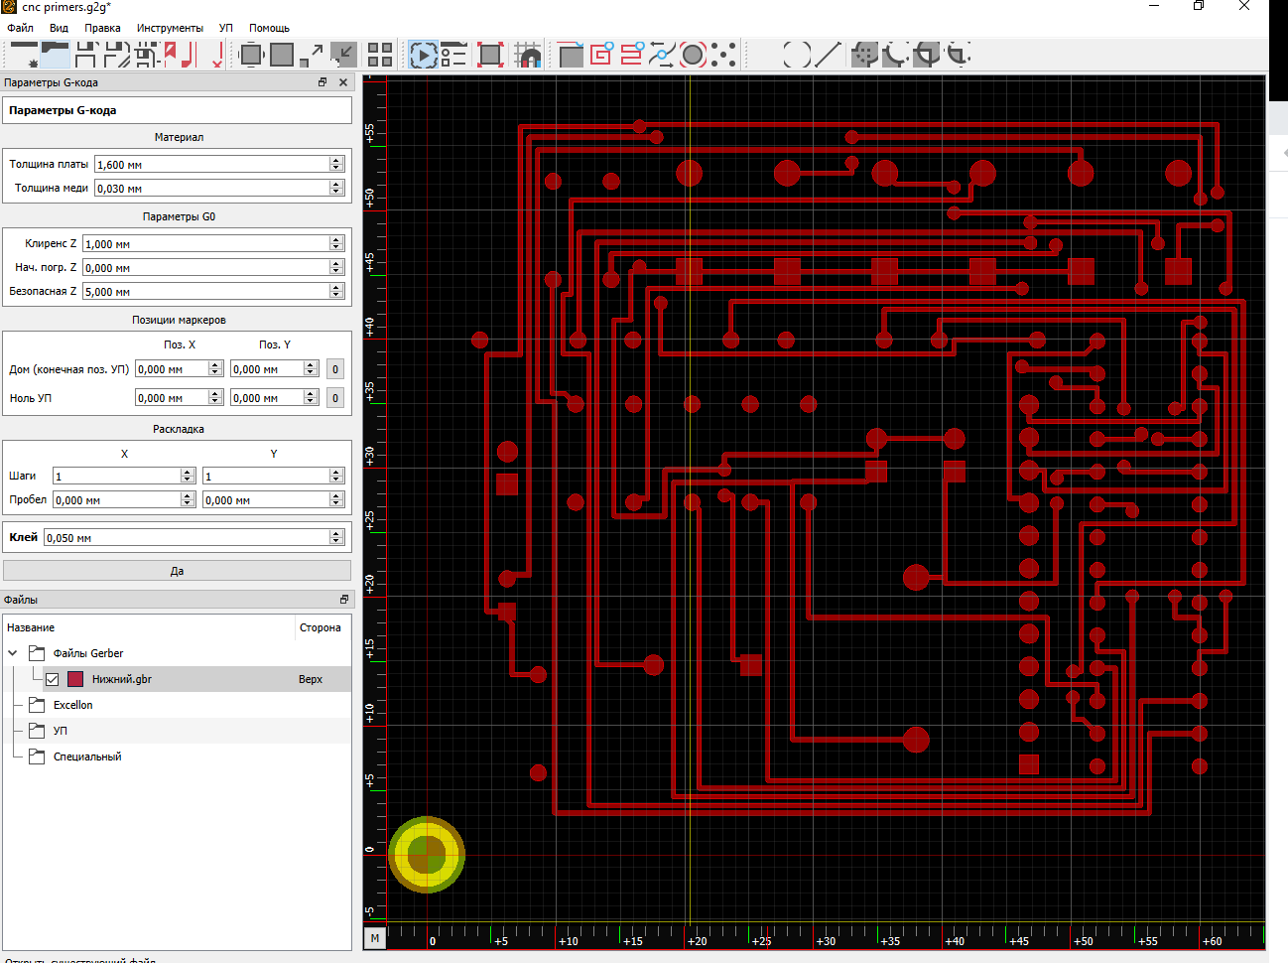
Task: Select the profile toolpath icon
Action: coord(571,55)
